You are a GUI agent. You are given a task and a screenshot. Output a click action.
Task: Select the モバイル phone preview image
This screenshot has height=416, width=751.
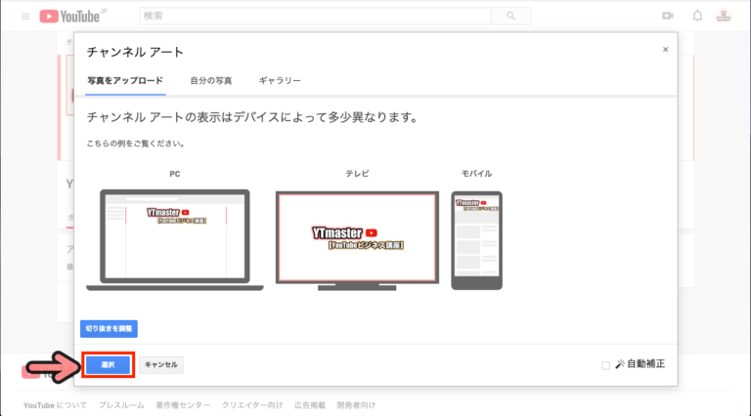pyautogui.click(x=476, y=239)
